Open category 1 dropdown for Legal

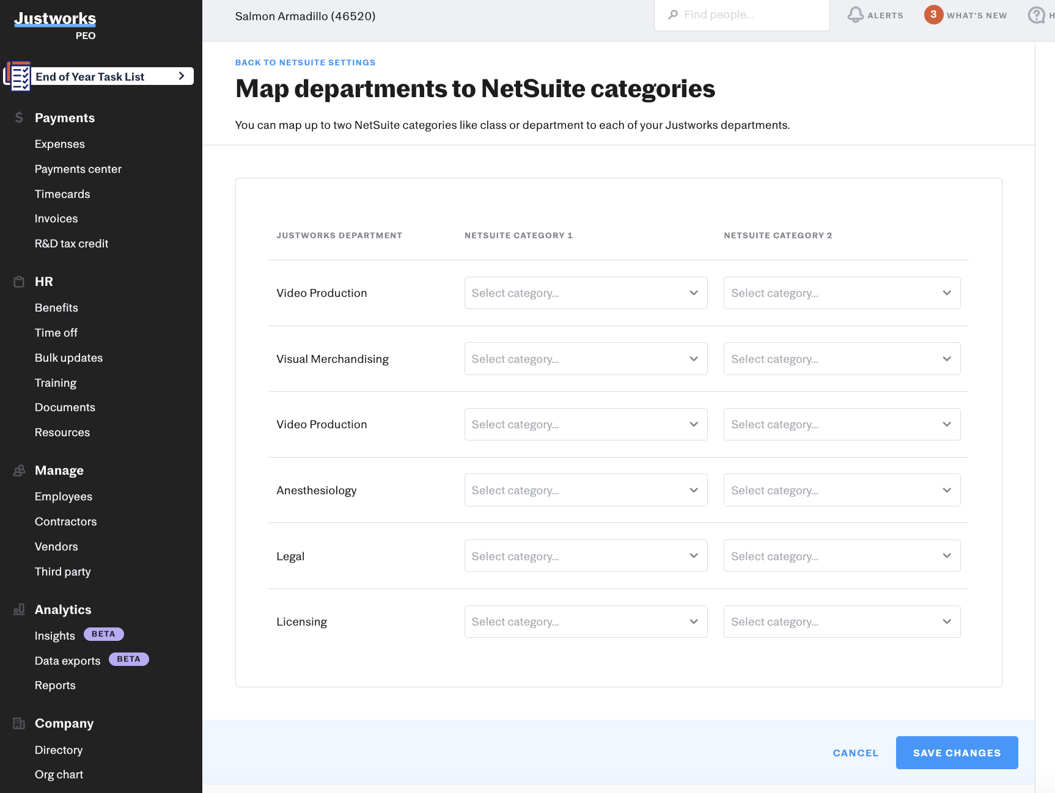pyautogui.click(x=586, y=556)
